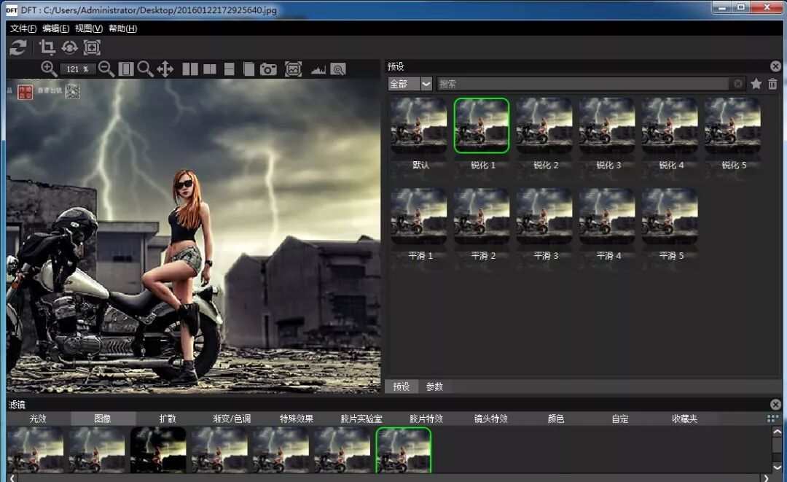Open the 镜头特效 filter category

[x=491, y=419]
